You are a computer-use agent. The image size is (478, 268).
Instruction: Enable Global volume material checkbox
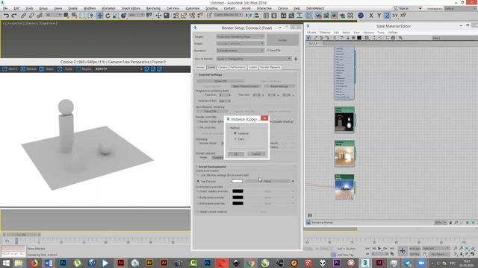[x=198, y=211]
